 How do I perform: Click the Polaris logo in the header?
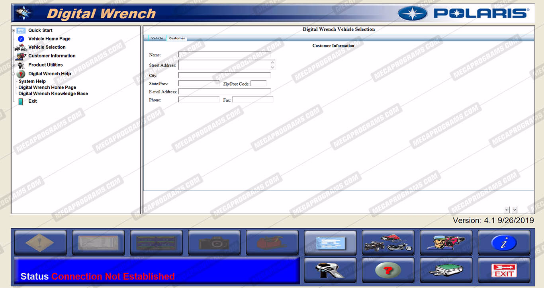[x=464, y=14]
